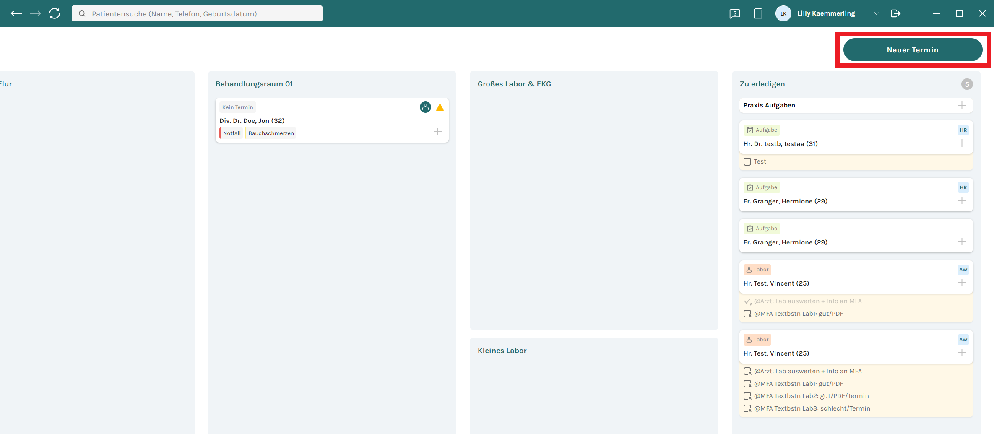The image size is (994, 434).
Task: Click the Notfall tag
Action: [x=231, y=133]
